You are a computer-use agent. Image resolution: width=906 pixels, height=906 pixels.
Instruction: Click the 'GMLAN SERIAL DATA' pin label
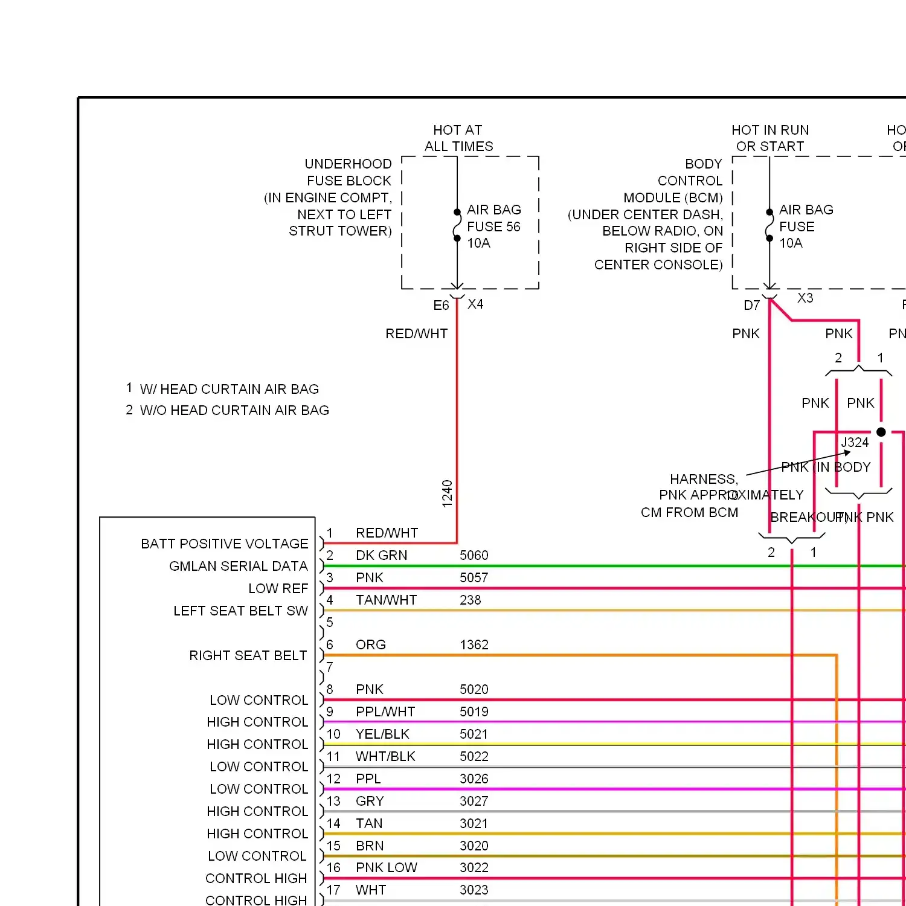point(239,567)
